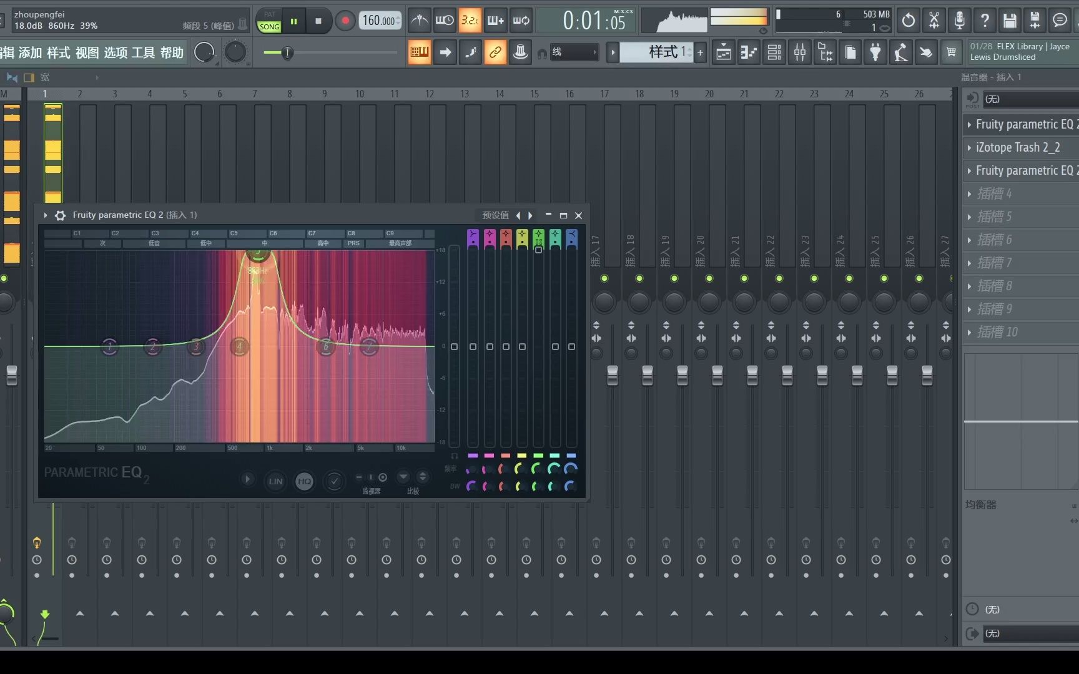This screenshot has width=1079, height=674.
Task: Open the plugin picker plug icon
Action: coord(875,52)
